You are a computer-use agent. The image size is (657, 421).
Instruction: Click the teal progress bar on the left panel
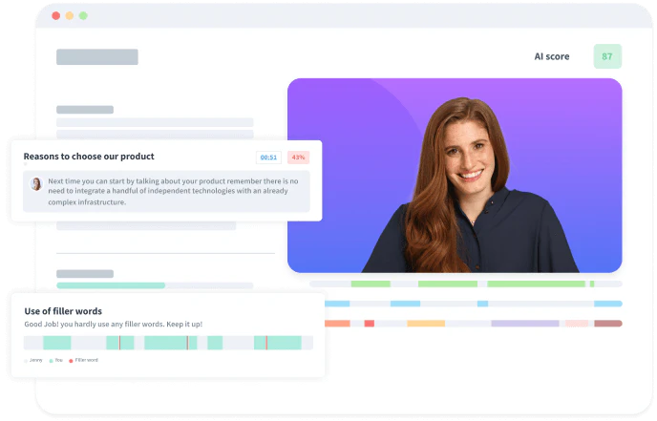coord(111,285)
